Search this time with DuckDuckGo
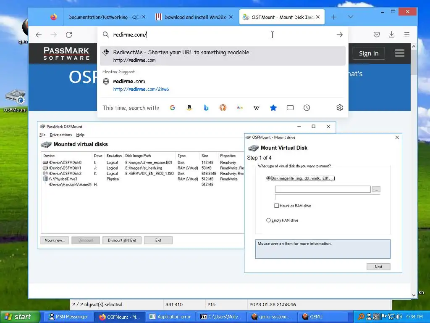430x323 pixels. pyautogui.click(x=223, y=108)
